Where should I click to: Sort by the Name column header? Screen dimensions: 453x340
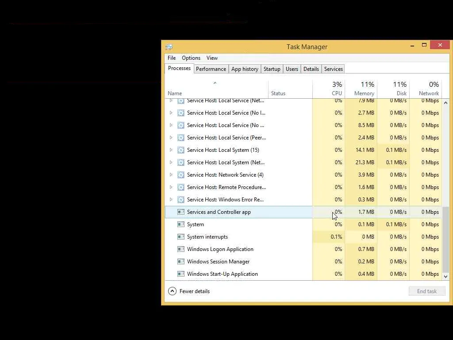point(216,89)
